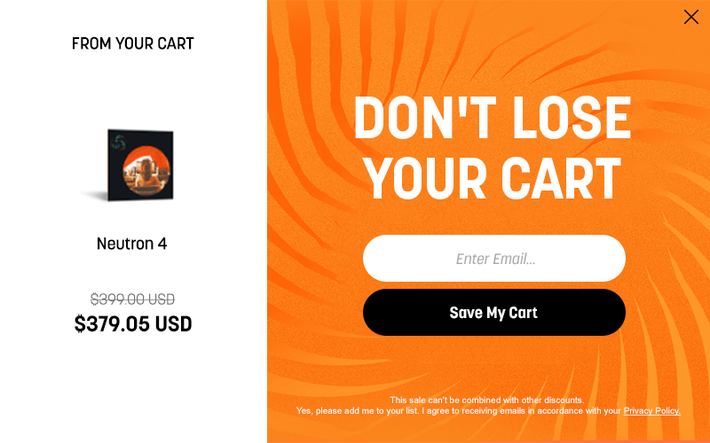Screen dimensions: 710x443
Task: Click the "sale can't be combined" notice
Action: 487,400
